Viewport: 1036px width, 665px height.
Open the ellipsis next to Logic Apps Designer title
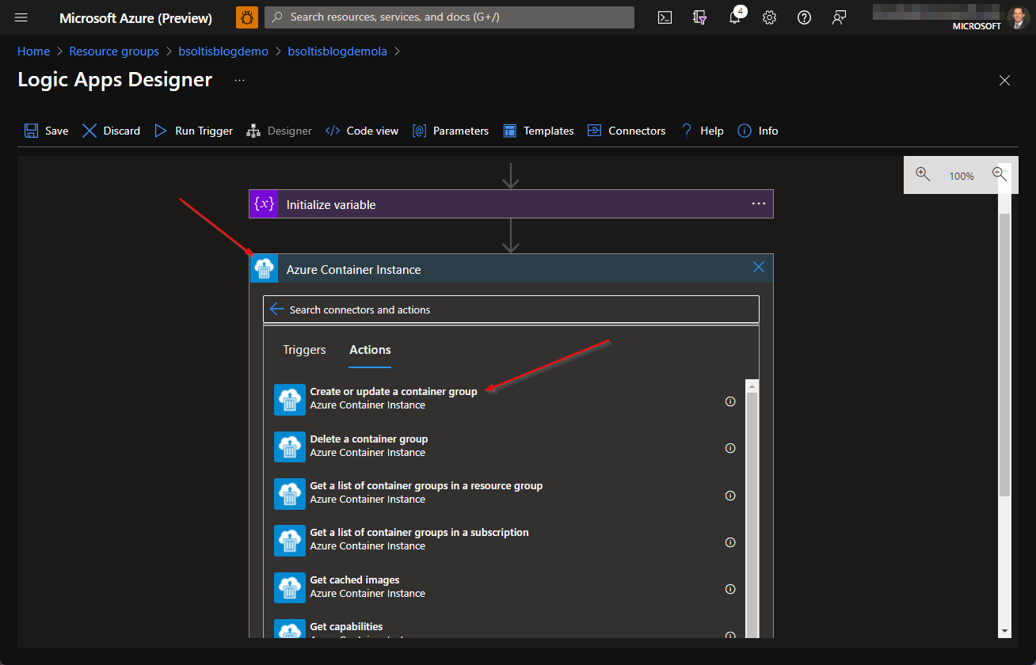(x=239, y=79)
